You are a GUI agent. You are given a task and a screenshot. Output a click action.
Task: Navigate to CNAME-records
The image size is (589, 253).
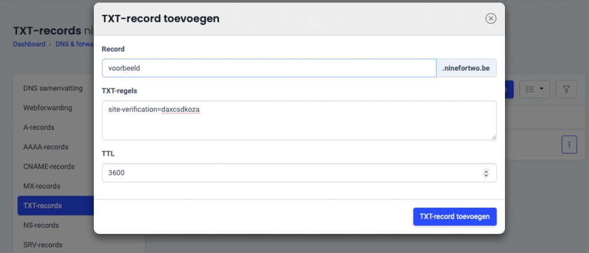49,167
